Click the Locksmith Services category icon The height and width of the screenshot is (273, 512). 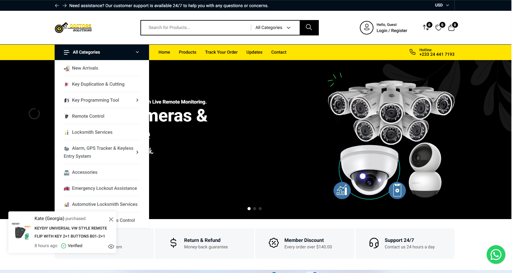pyautogui.click(x=67, y=132)
